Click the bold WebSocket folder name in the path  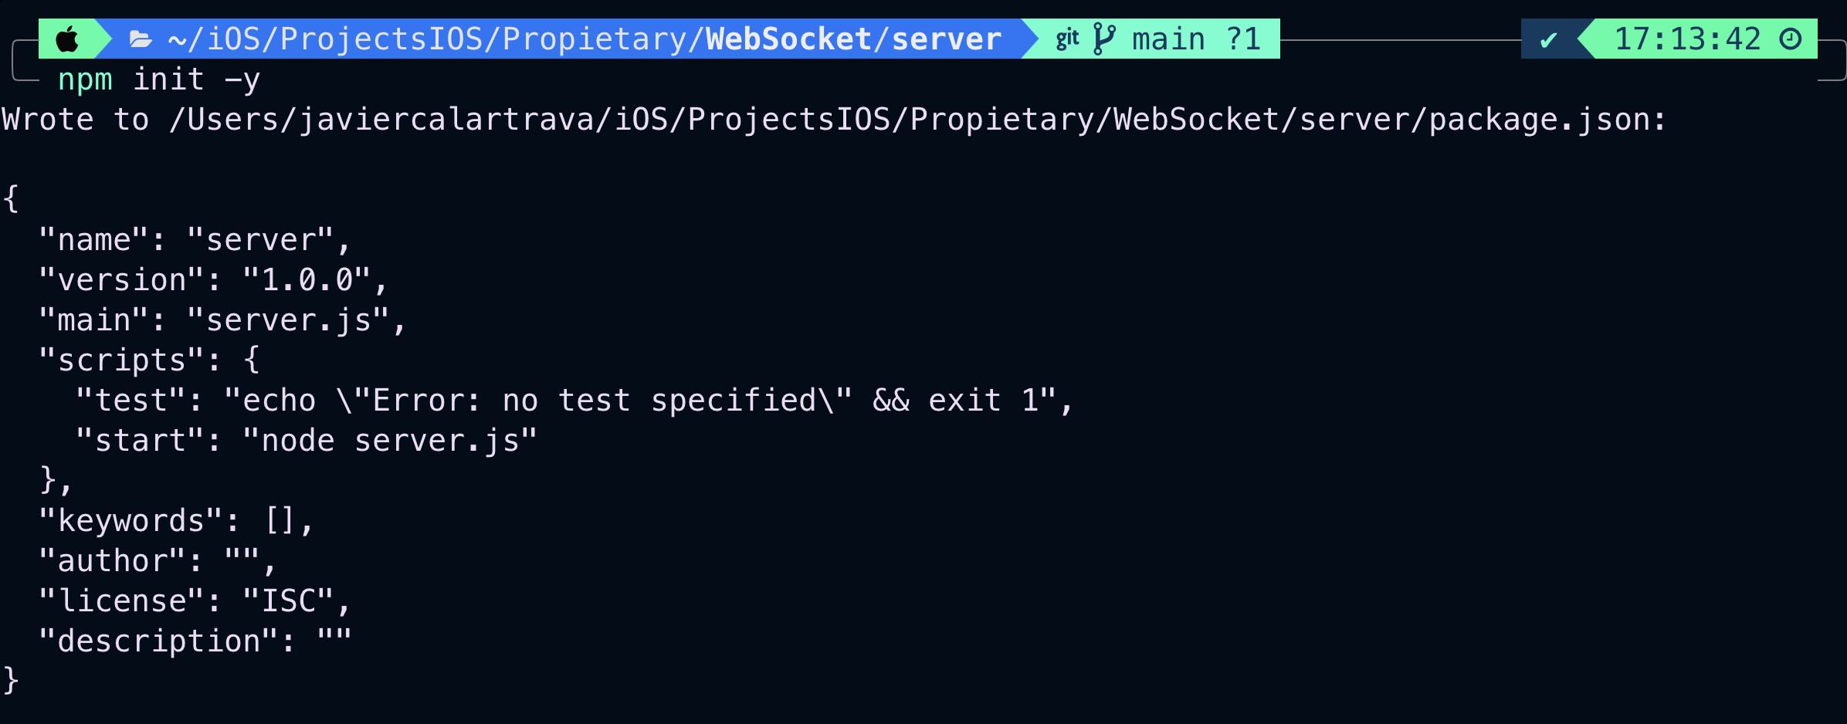pyautogui.click(x=788, y=39)
